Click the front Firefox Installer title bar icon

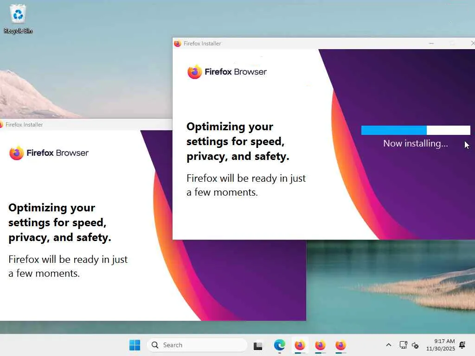[x=178, y=43]
